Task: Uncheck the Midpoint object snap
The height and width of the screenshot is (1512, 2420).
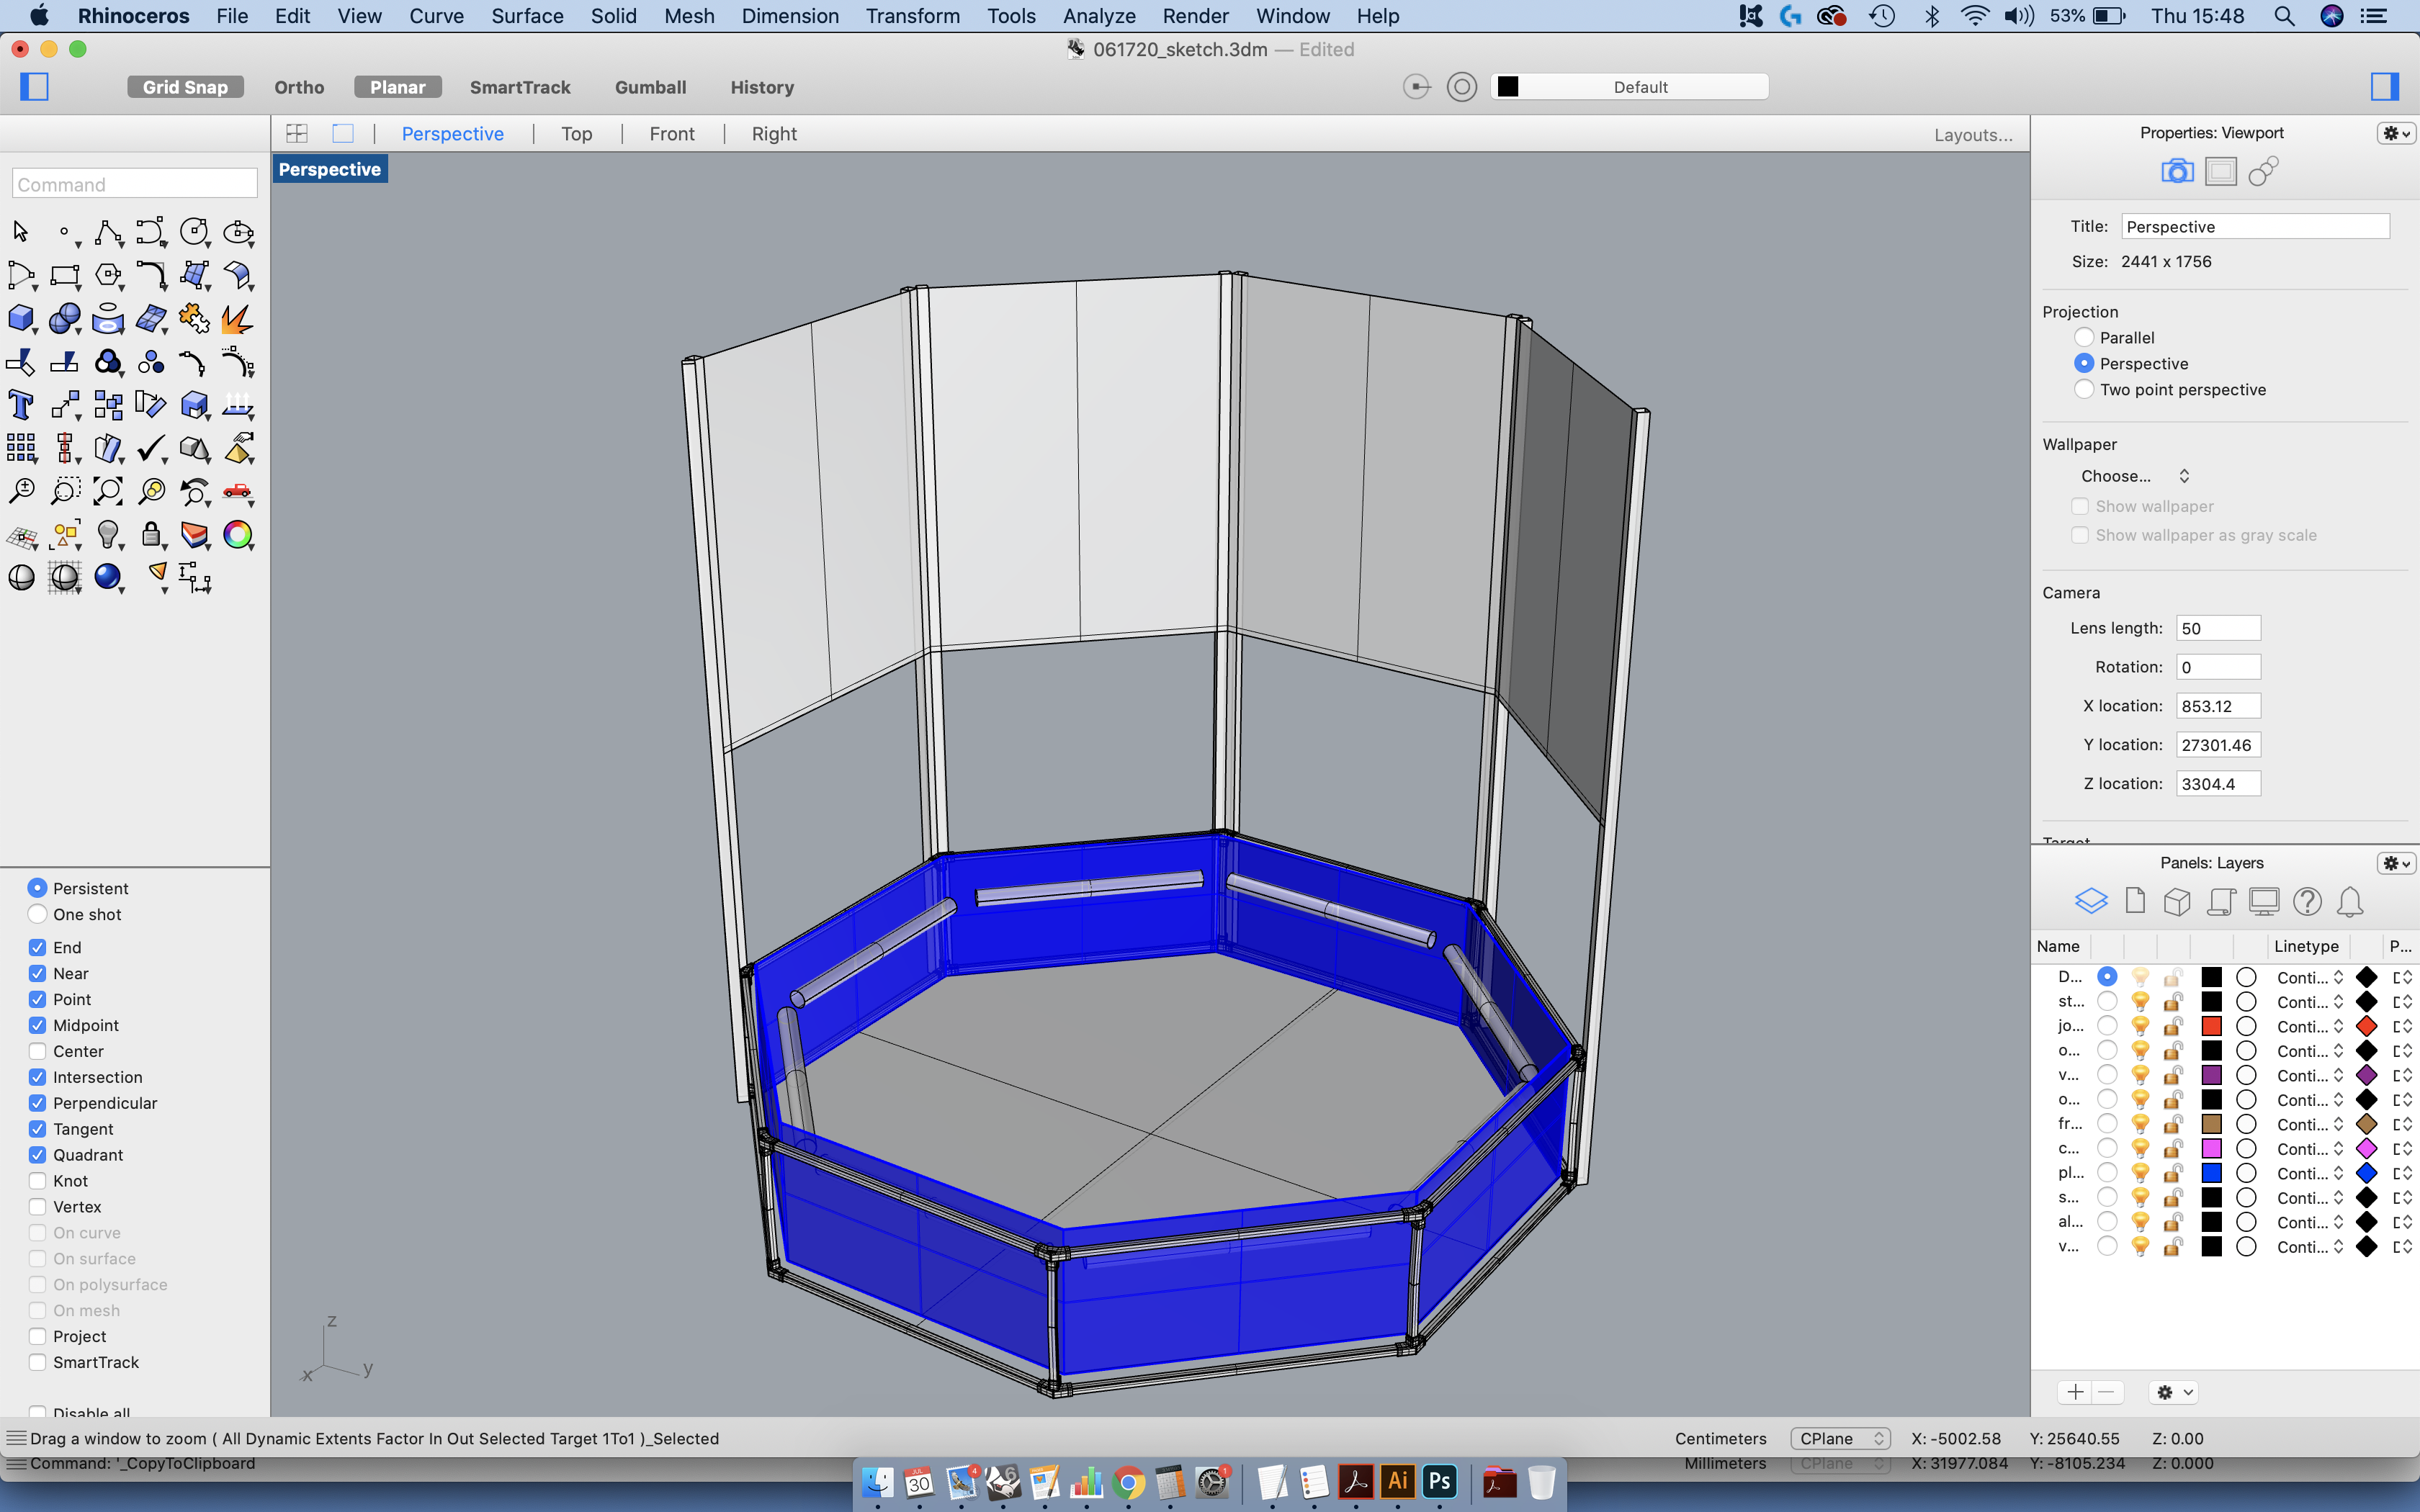Action: (37, 1025)
